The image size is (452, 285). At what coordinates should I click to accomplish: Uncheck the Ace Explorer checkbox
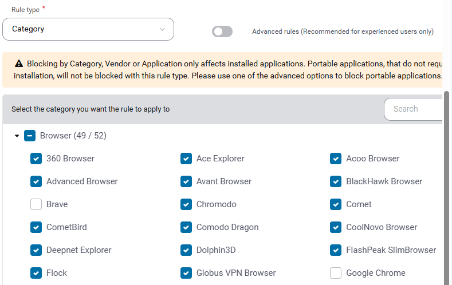186,159
